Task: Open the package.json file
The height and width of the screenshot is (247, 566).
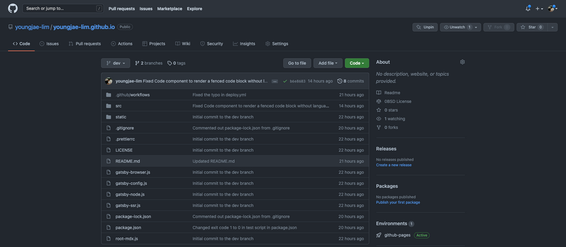Action: click(128, 227)
